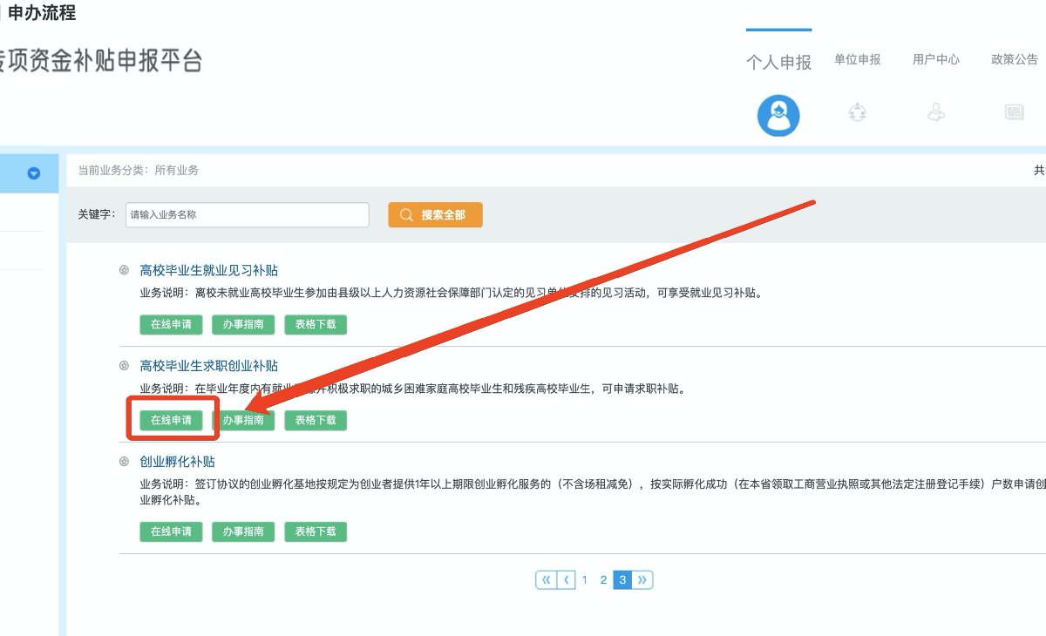Click the bullet icon beside 高校毕业生求职创业补贴
This screenshot has height=636, width=1046.
pyautogui.click(x=124, y=366)
